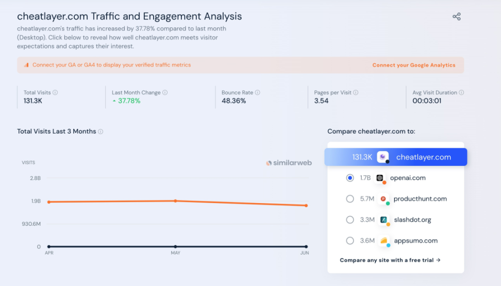Click the Pages per Visit info icon
This screenshot has height=286, width=501.
pos(356,93)
